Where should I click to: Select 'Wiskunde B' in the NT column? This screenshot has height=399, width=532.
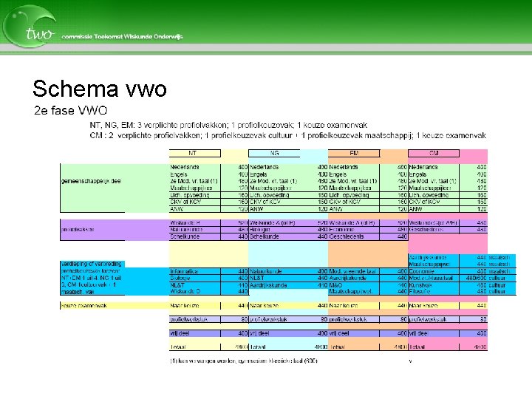point(185,223)
